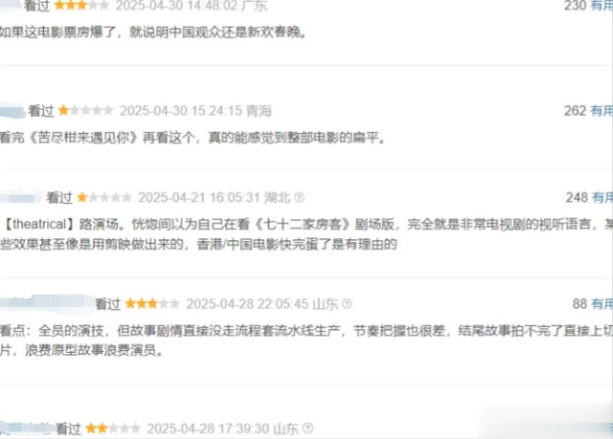Click the help icon next to 湖北
Screen dimensions: 613x439
299,197
